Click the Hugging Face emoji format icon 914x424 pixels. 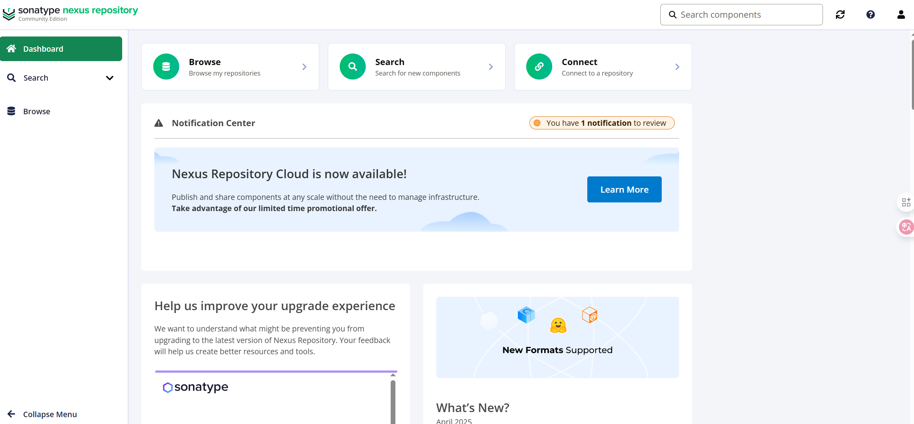(x=558, y=325)
